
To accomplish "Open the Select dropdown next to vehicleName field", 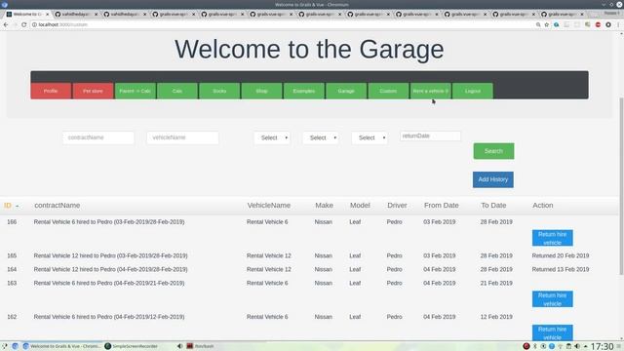I will (x=272, y=138).
